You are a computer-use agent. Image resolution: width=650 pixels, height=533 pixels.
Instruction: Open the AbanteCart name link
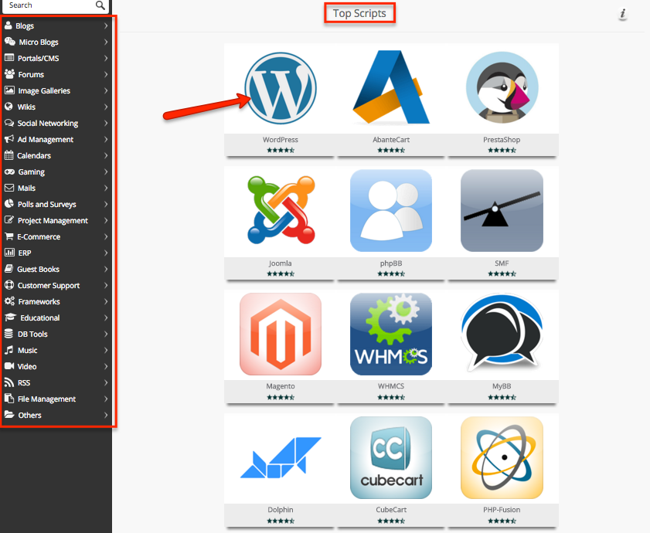[x=391, y=140]
